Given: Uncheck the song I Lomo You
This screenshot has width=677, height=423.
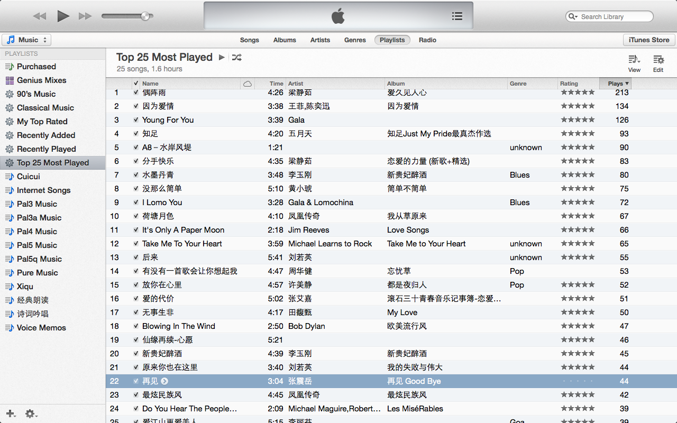Looking at the screenshot, I should tap(136, 203).
